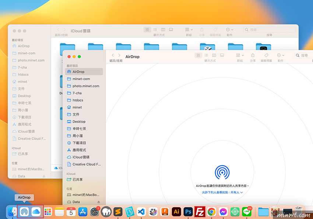Screen dimensions: 313x219
Task: Switch AirDrop window to column view
Action: point(214,55)
